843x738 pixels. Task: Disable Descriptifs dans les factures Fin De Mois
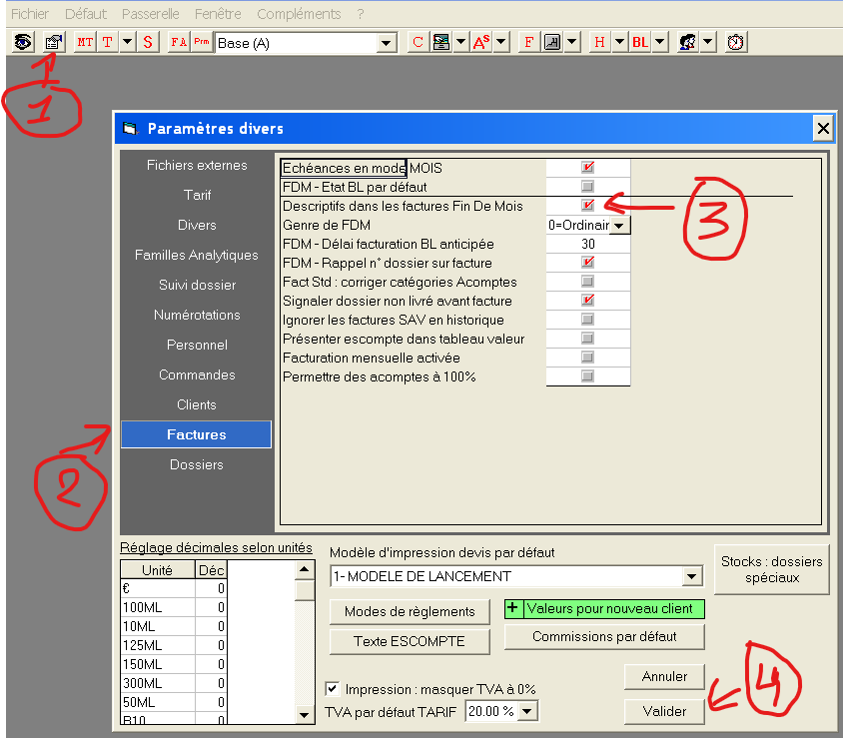tap(586, 206)
